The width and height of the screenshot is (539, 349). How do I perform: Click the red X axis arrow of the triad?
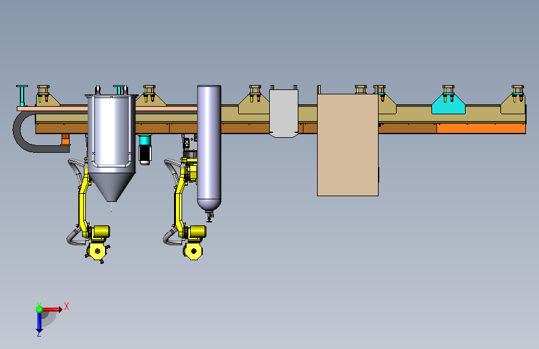(52, 309)
